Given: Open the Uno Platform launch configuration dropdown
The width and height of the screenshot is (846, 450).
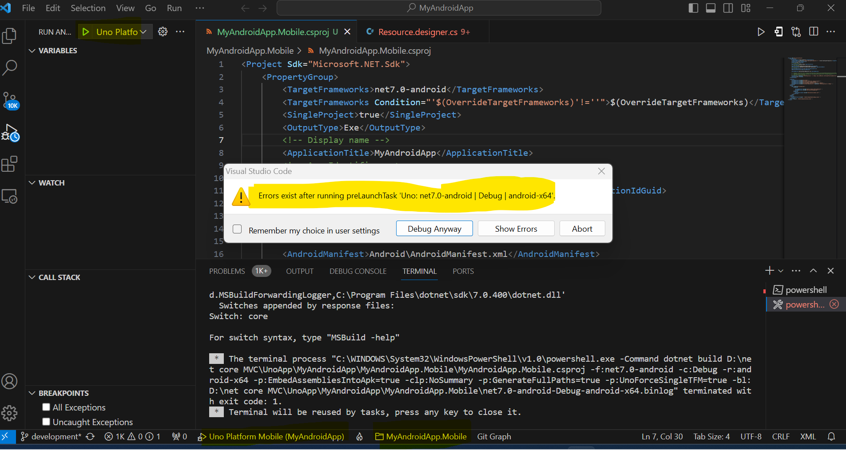Looking at the screenshot, I should pos(144,32).
